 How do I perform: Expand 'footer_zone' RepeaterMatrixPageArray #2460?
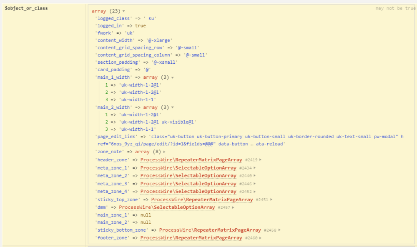(261, 238)
